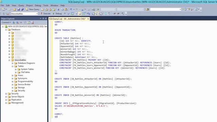Screen dimensions: 217x122
Task: Click the Increase Indent icon
Action: coord(118,14)
